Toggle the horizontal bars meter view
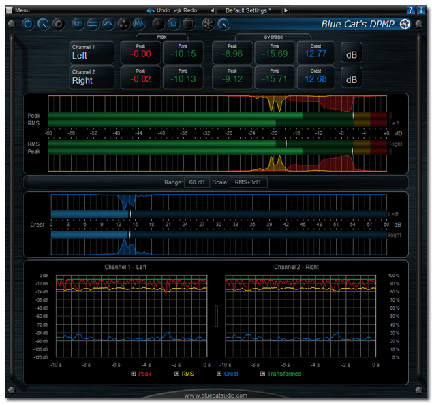The height and width of the screenshot is (405, 432). pyautogui.click(x=93, y=25)
